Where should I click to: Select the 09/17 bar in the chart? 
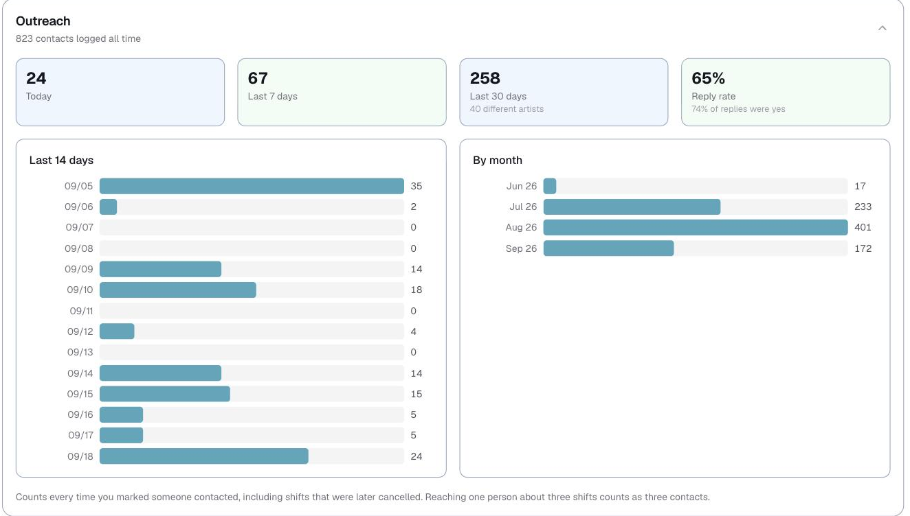121,435
